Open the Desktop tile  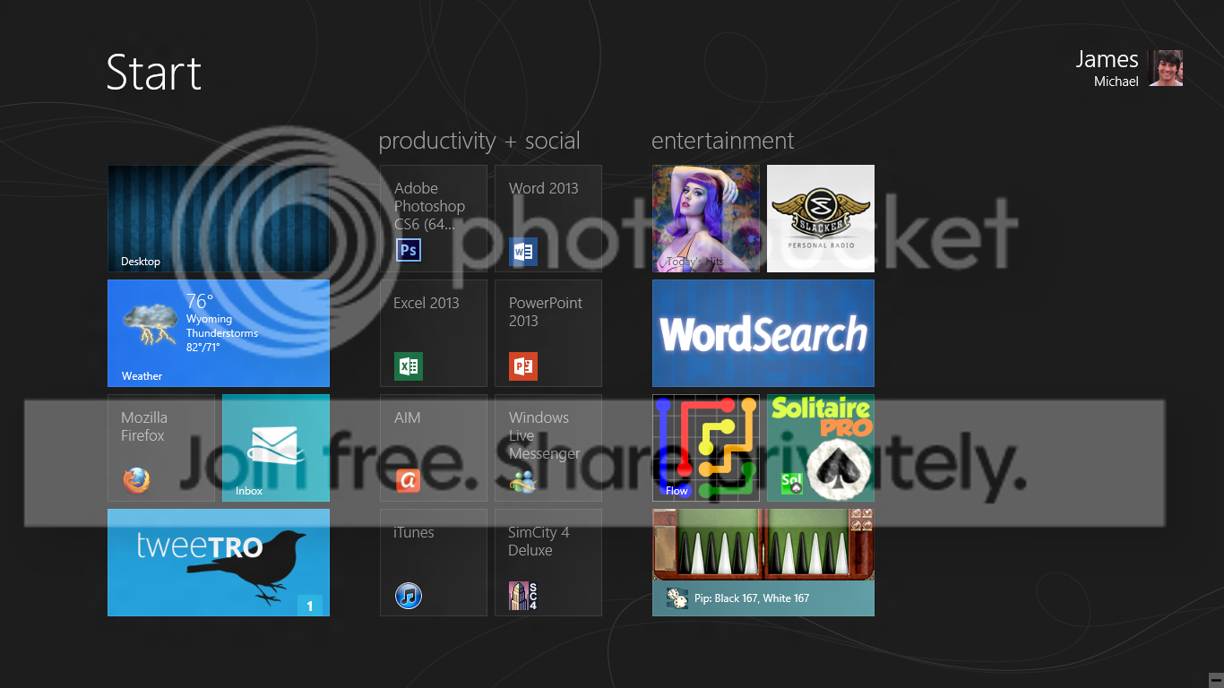coord(219,219)
